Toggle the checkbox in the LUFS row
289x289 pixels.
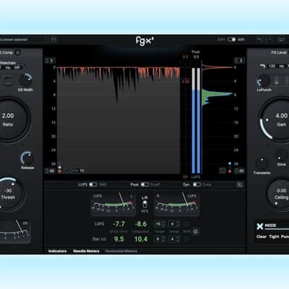(186, 224)
